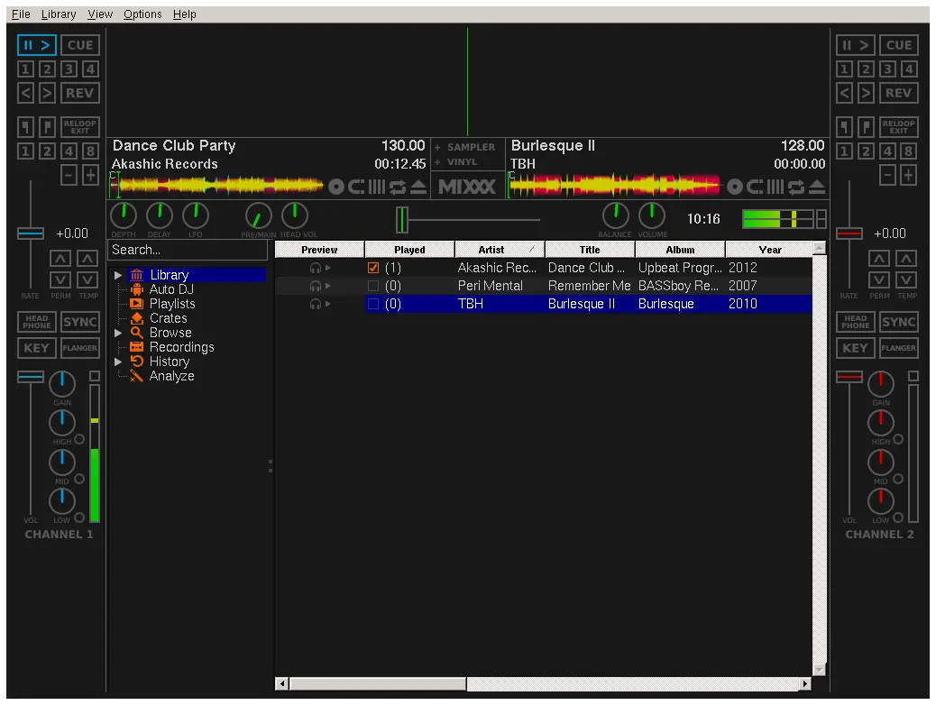Click the beatgrid bars icon on deck 2
This screenshot has height=705, width=936.
click(x=775, y=188)
